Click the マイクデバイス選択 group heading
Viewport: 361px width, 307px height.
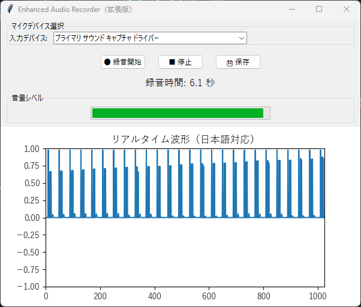tap(38, 26)
